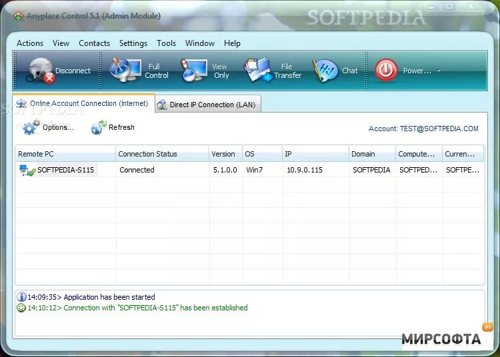Close the Anyplace Control window
The image size is (500, 357).
click(x=471, y=7)
